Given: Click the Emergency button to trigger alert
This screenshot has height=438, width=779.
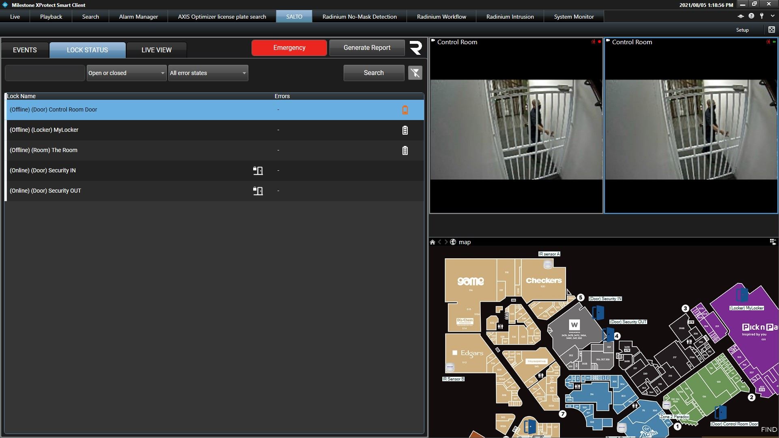Looking at the screenshot, I should 289,47.
